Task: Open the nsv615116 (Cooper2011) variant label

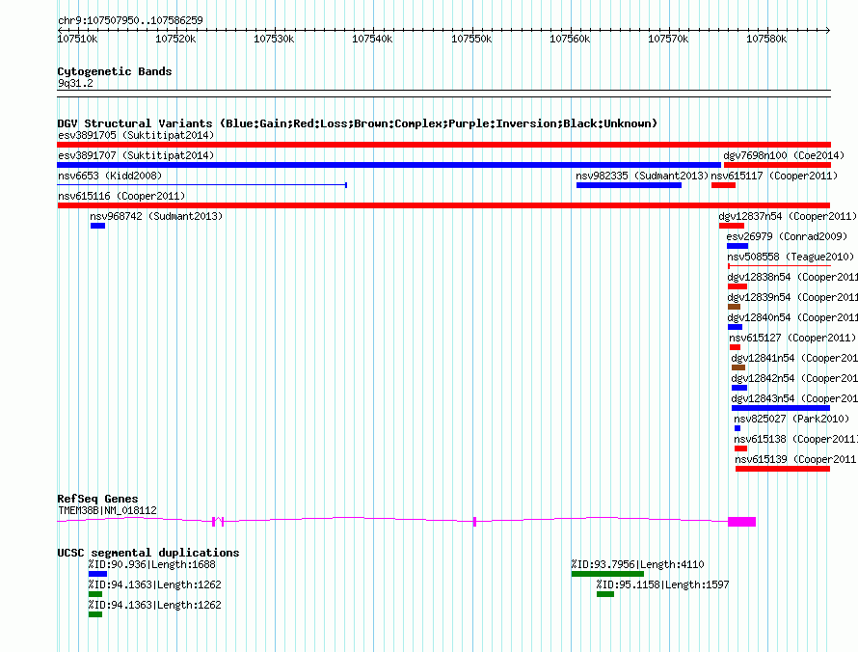Action: pyautogui.click(x=121, y=196)
